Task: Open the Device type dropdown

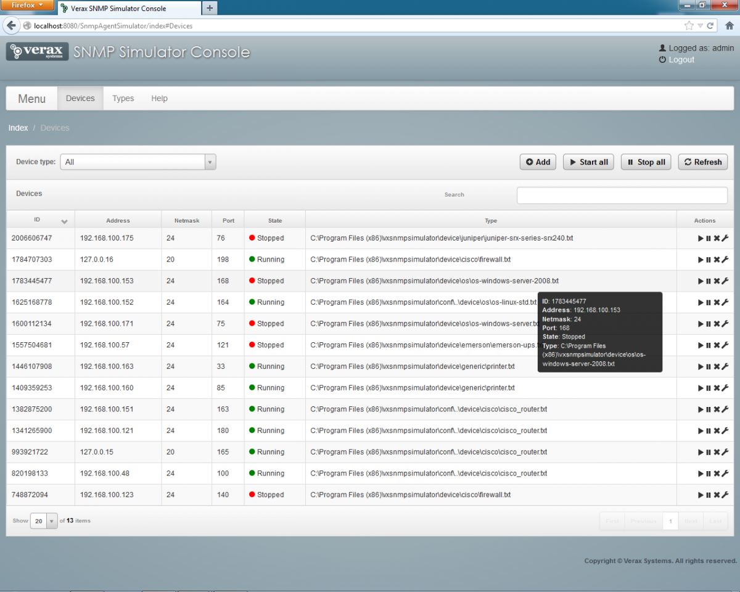Action: (x=138, y=162)
